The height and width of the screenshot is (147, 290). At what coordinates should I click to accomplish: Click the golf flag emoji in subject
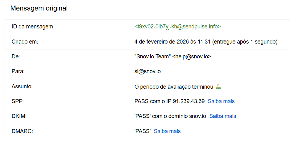[218, 87]
